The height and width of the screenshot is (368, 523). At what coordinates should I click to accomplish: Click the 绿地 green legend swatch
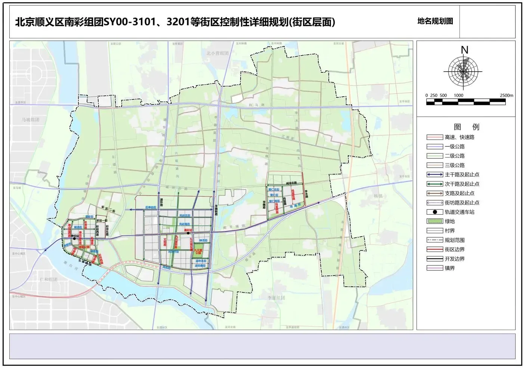pyautogui.click(x=434, y=221)
